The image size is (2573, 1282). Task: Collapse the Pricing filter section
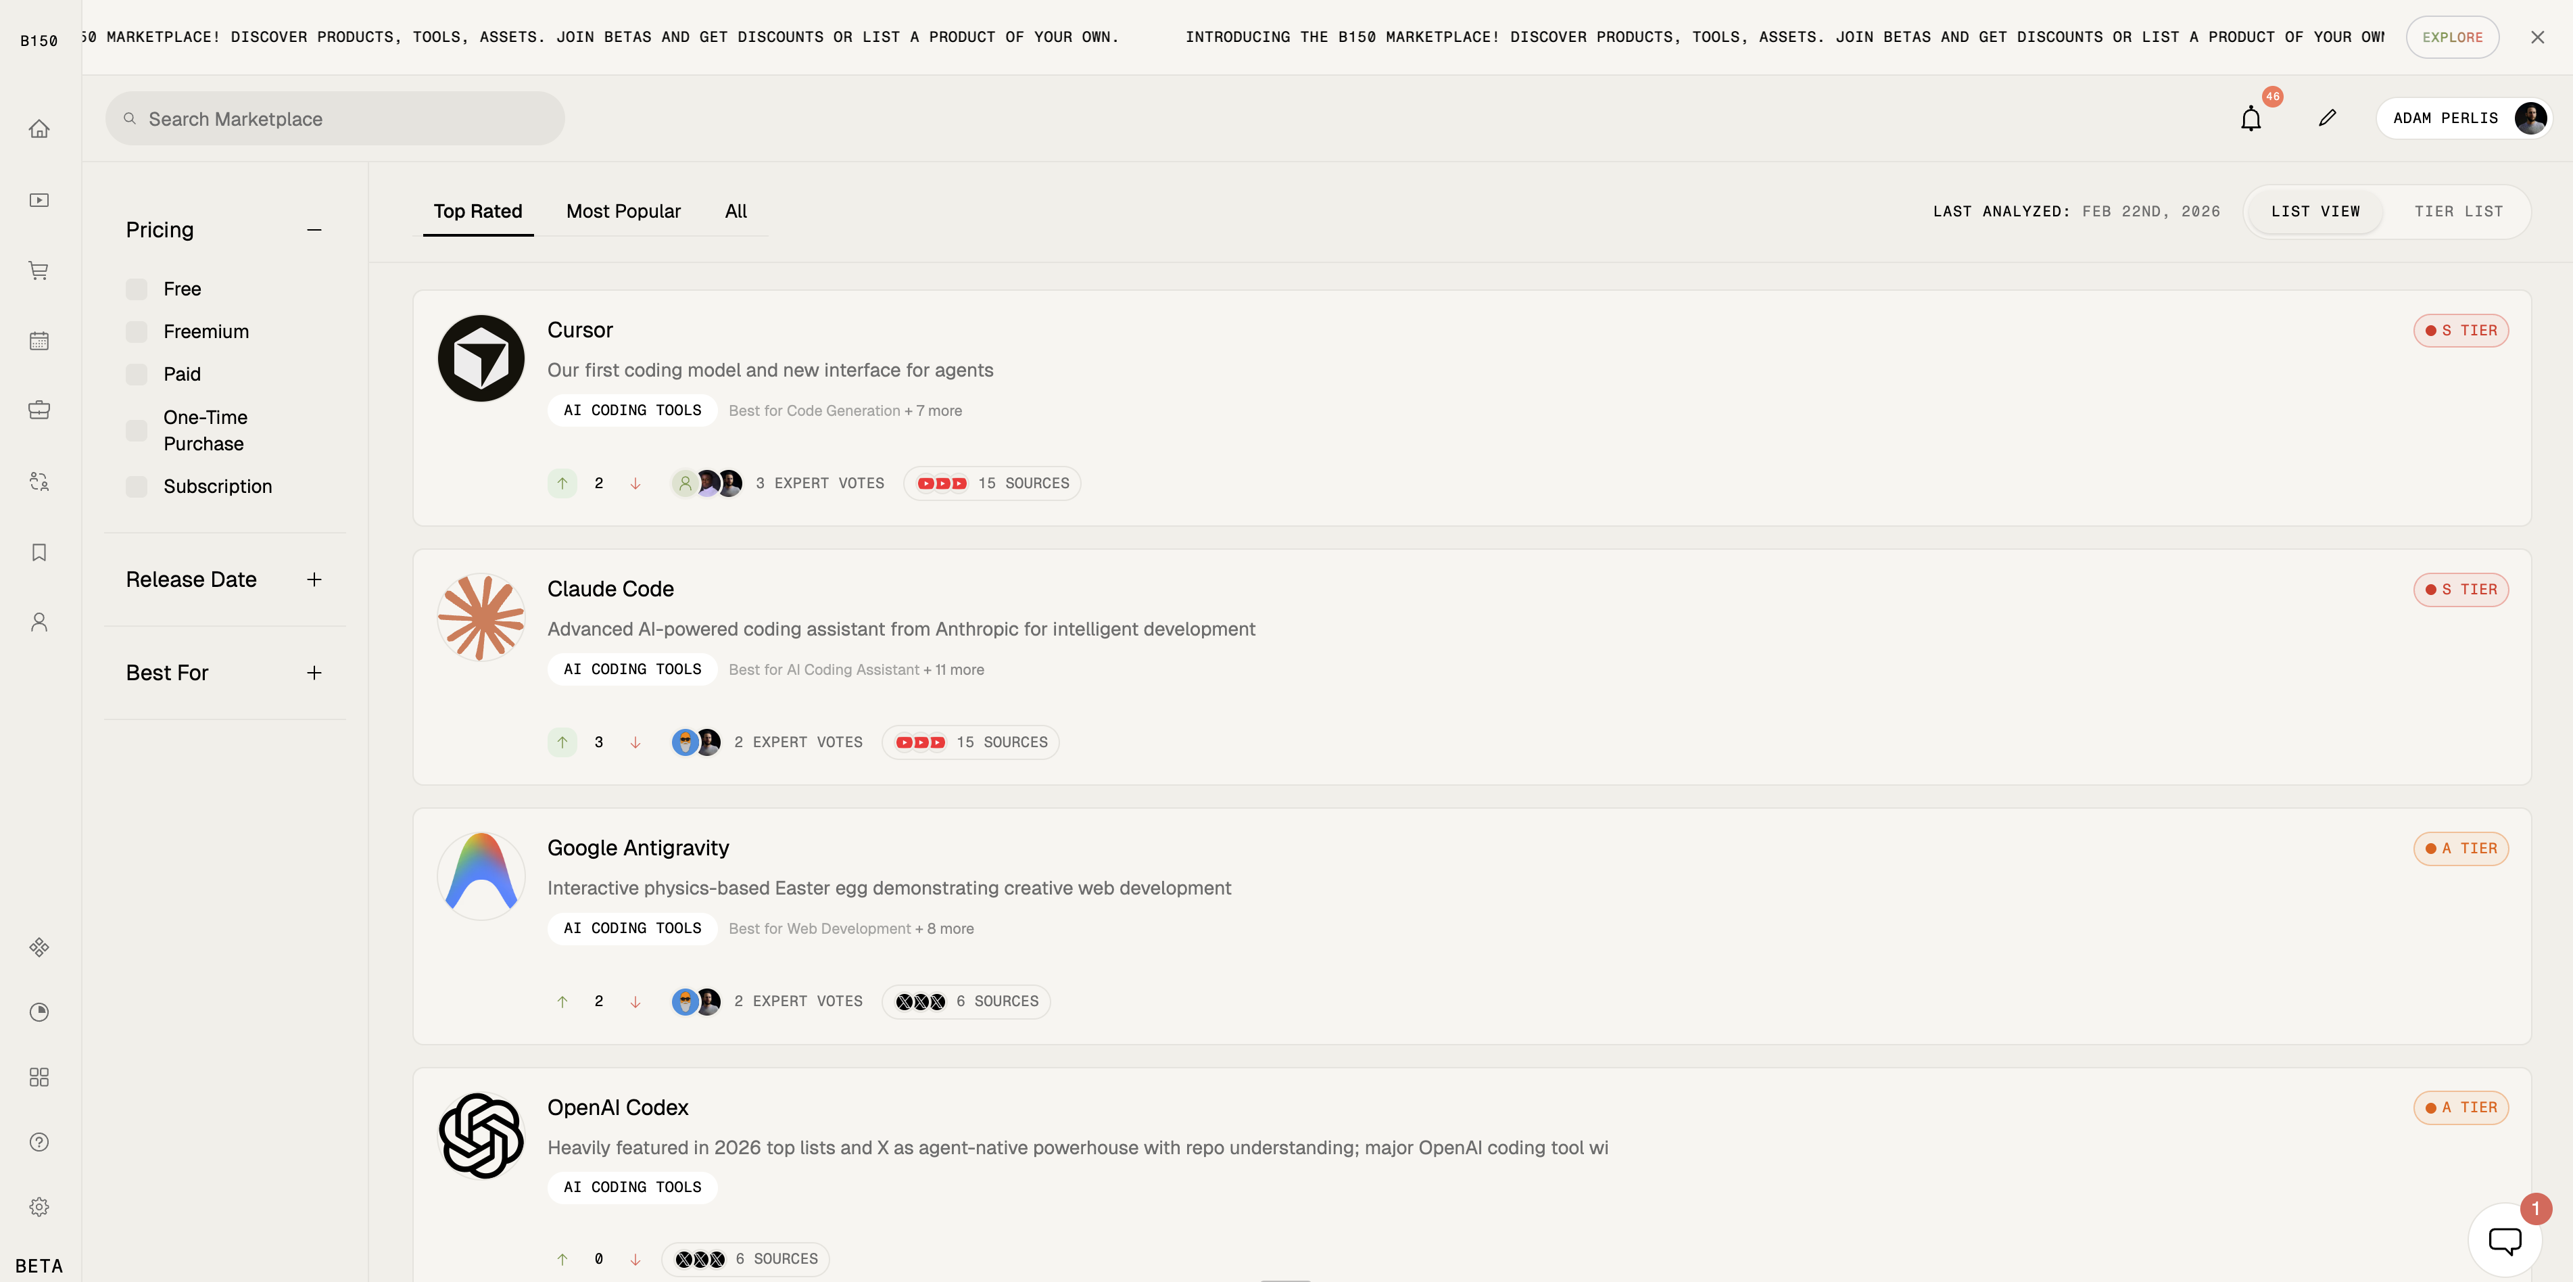314,230
